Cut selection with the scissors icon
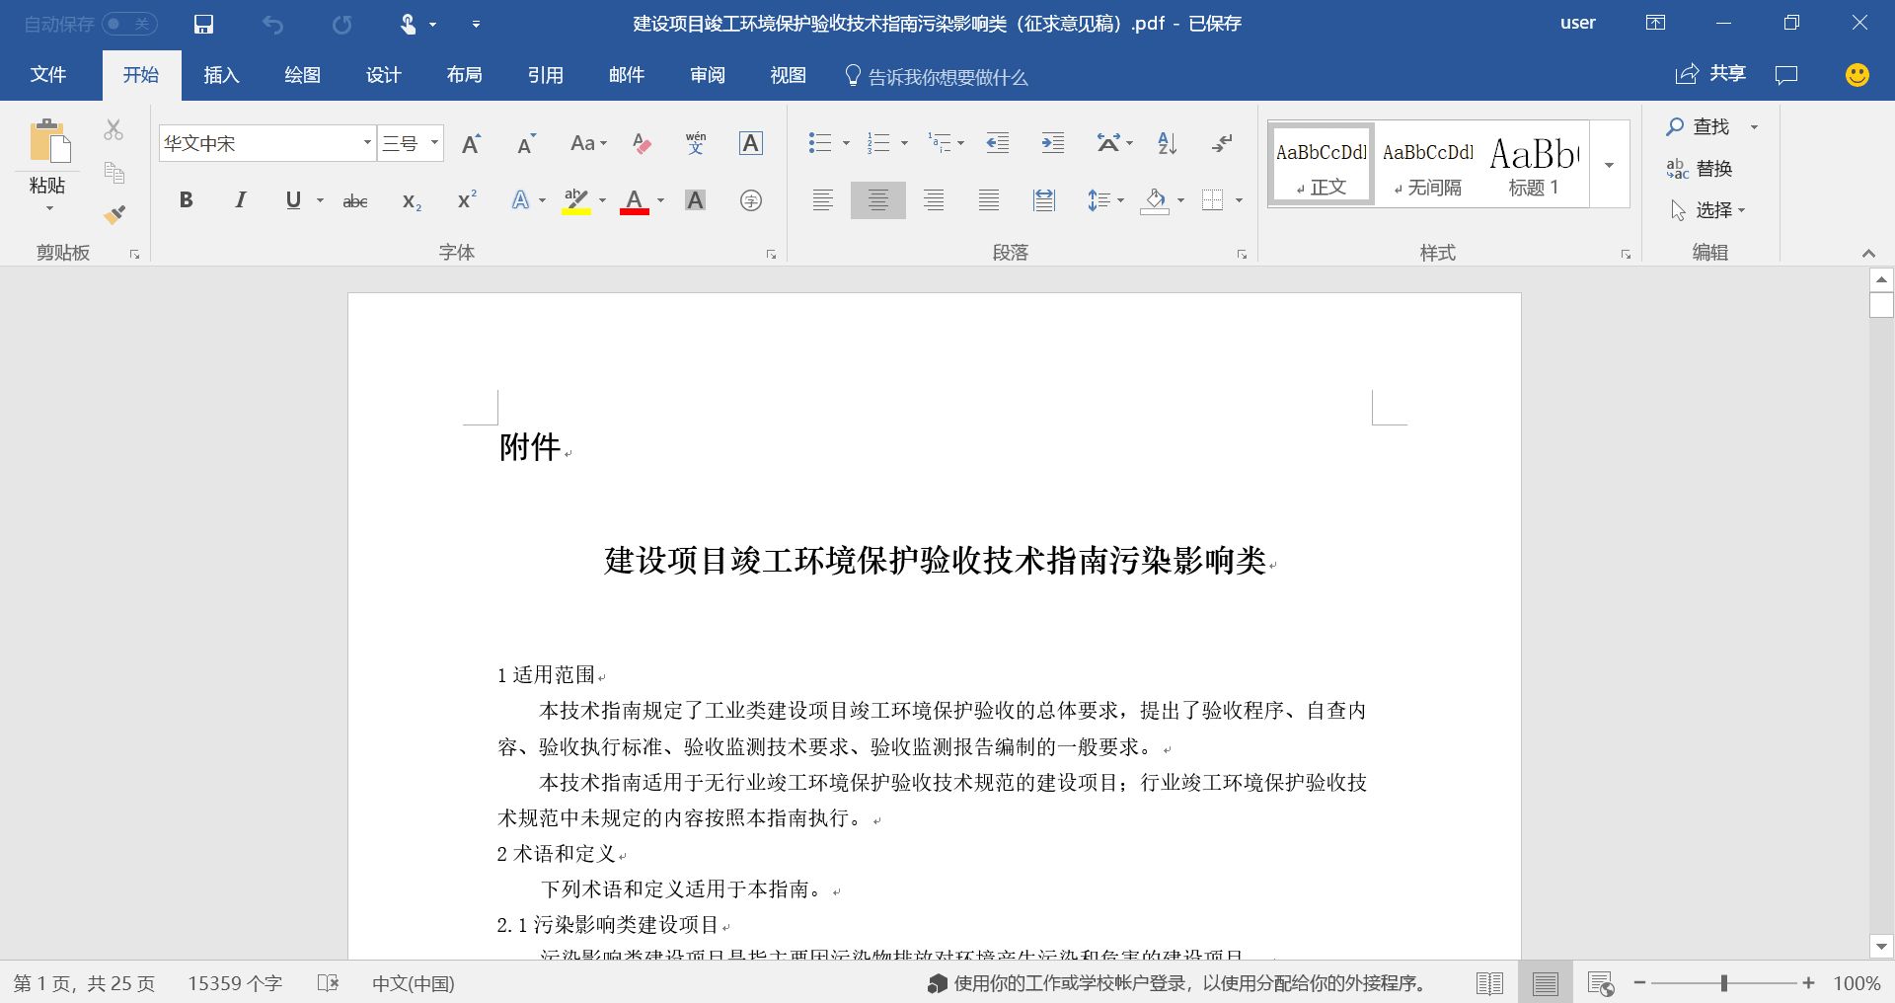1895x1003 pixels. [114, 129]
